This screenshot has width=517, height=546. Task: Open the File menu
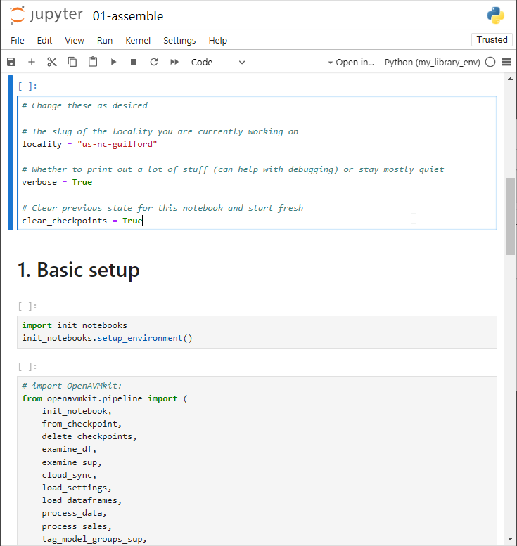pos(18,40)
